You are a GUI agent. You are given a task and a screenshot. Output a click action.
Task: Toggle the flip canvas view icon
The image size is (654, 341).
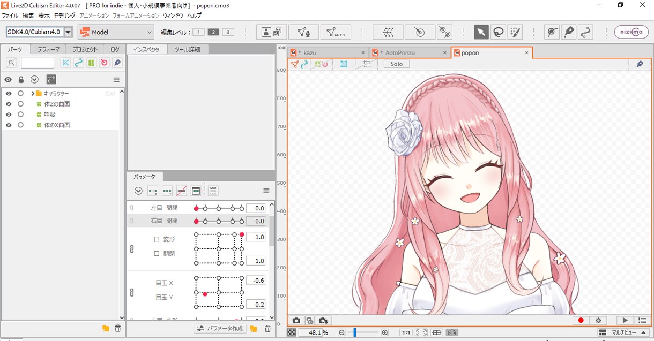point(452,333)
